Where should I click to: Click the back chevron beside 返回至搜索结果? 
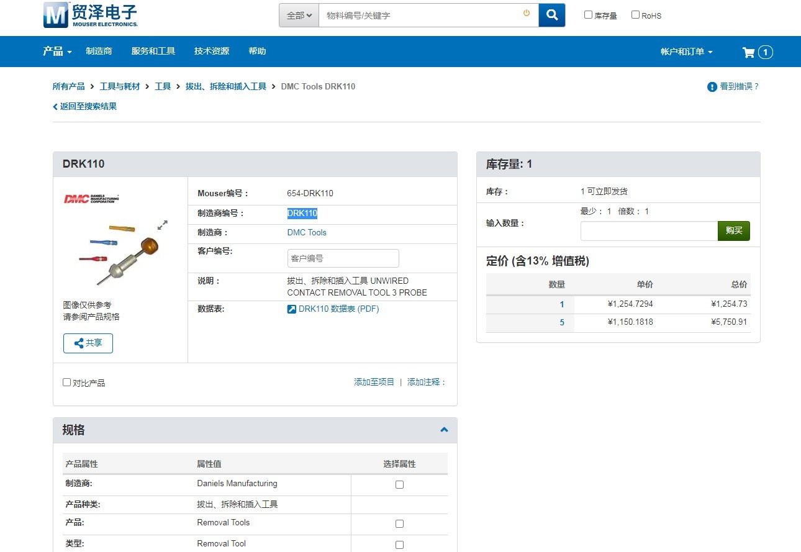tap(55, 107)
